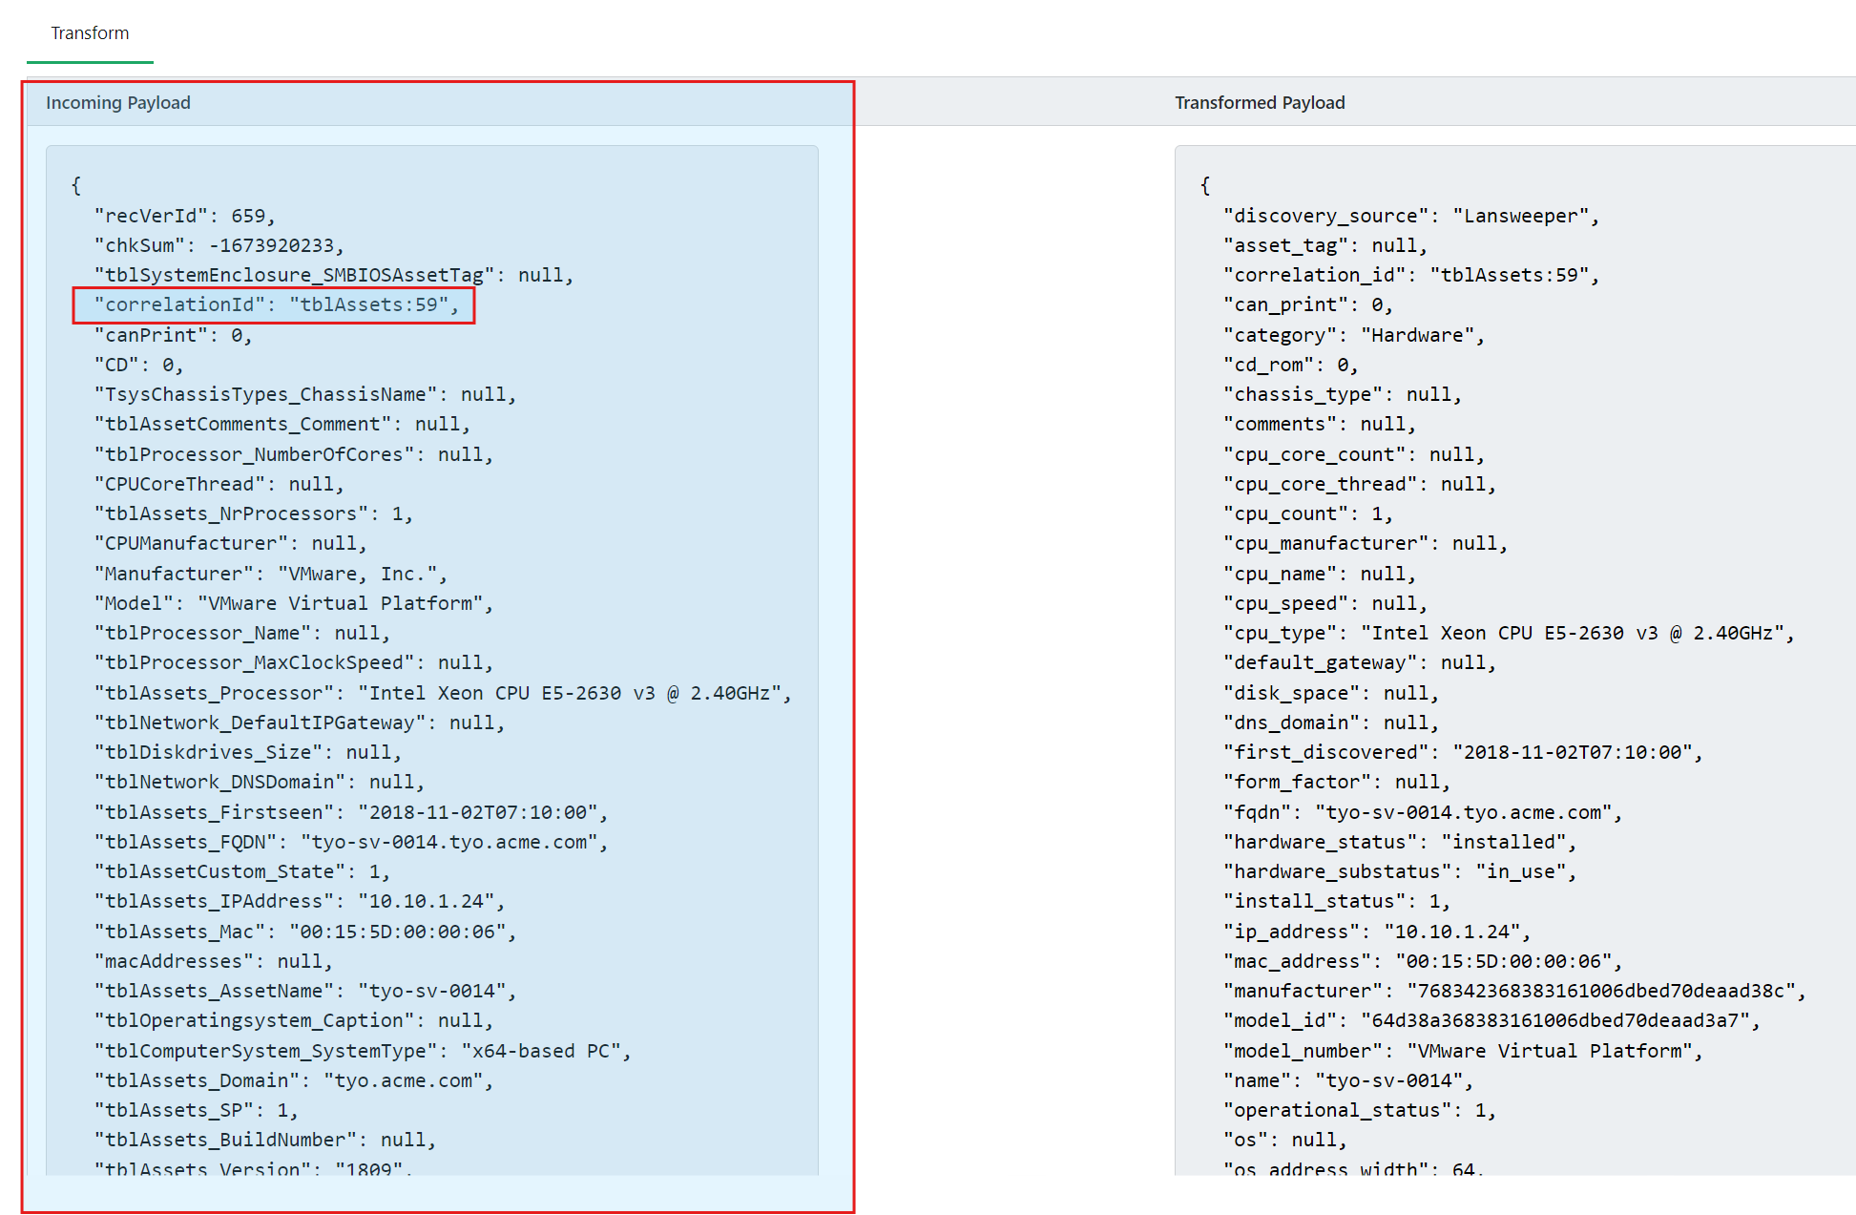Image resolution: width=1856 pixels, height=1215 pixels.
Task: Click the "install_status": 1 line
Action: (x=1337, y=901)
